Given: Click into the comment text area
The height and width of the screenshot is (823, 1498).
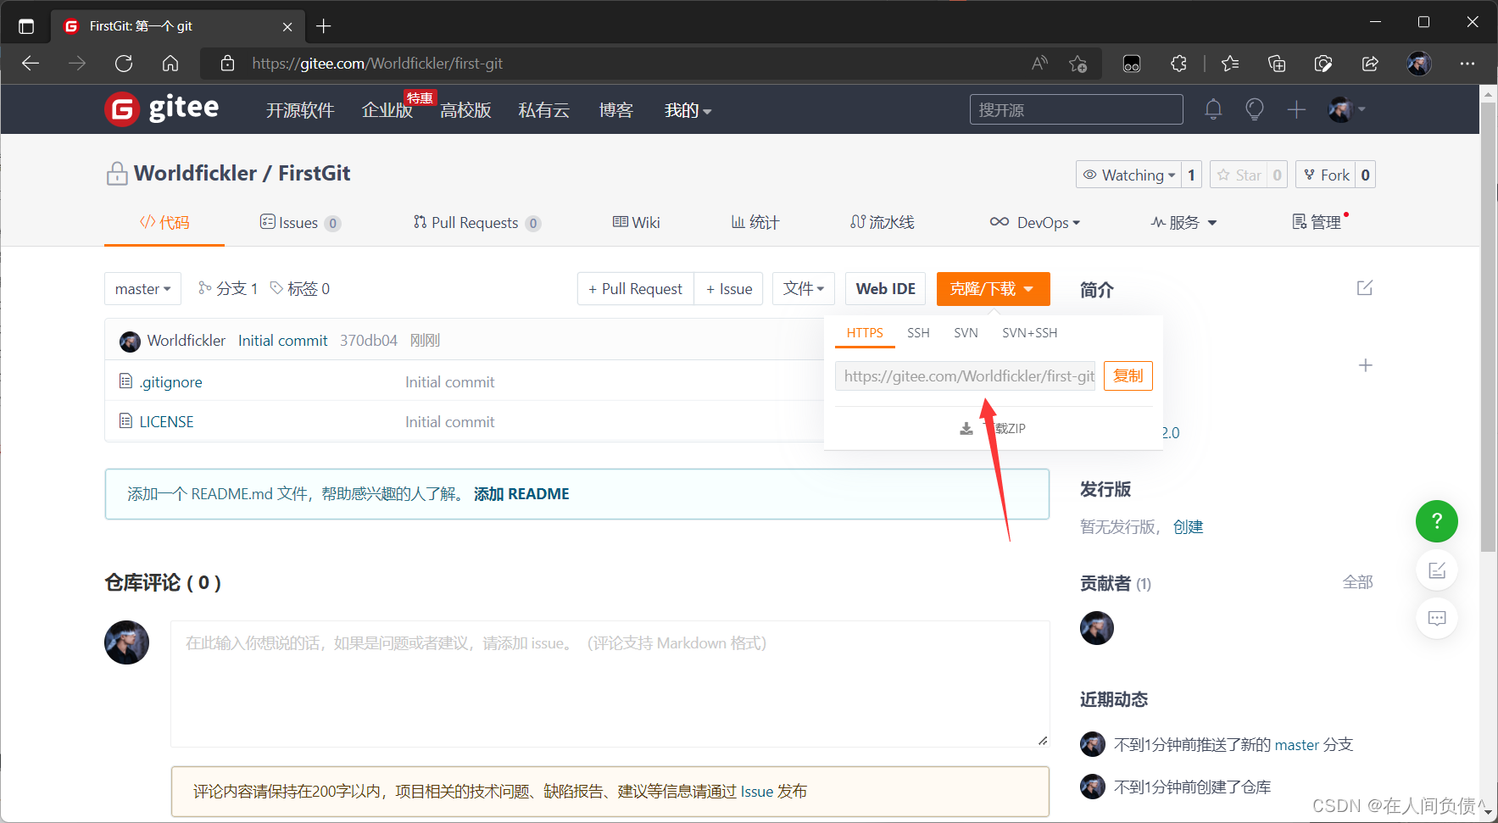Looking at the screenshot, I should coord(610,684).
